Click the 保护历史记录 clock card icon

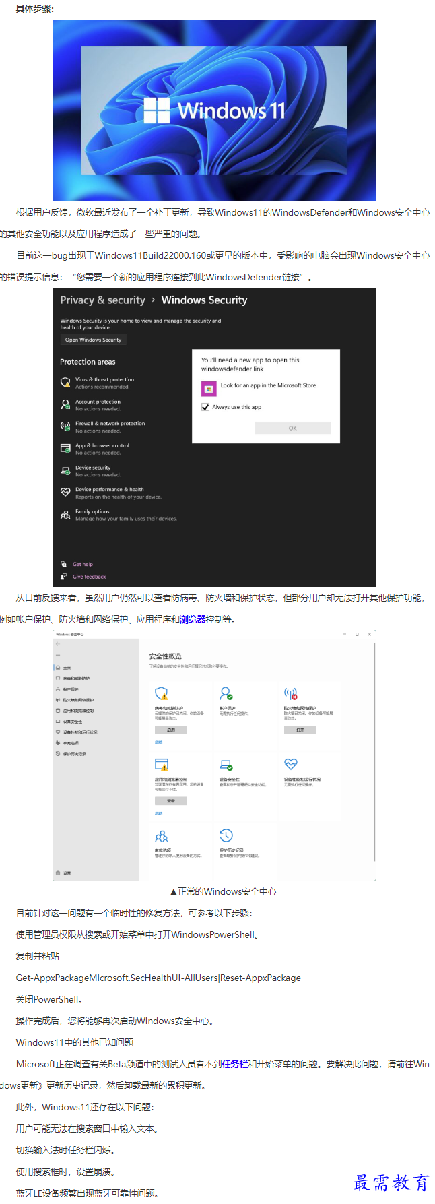226,835
